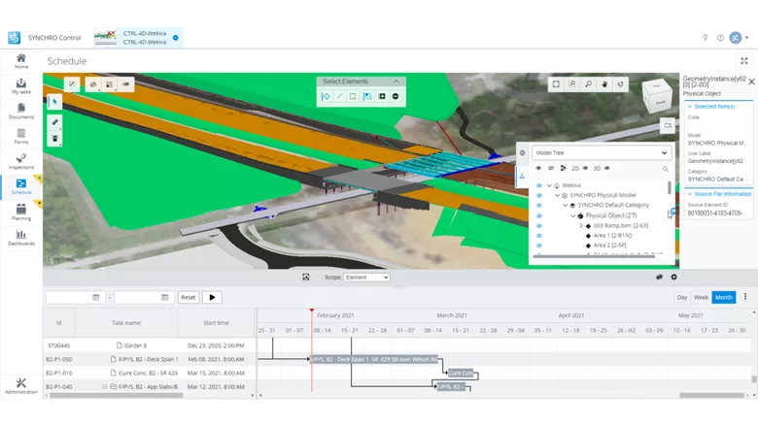Pick the measure ruler tool
The image size is (758, 426).
(54, 122)
